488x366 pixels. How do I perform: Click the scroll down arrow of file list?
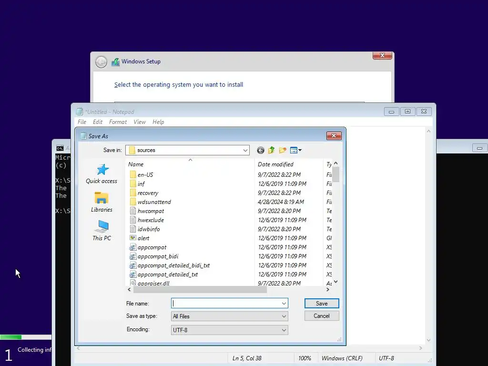(335, 282)
